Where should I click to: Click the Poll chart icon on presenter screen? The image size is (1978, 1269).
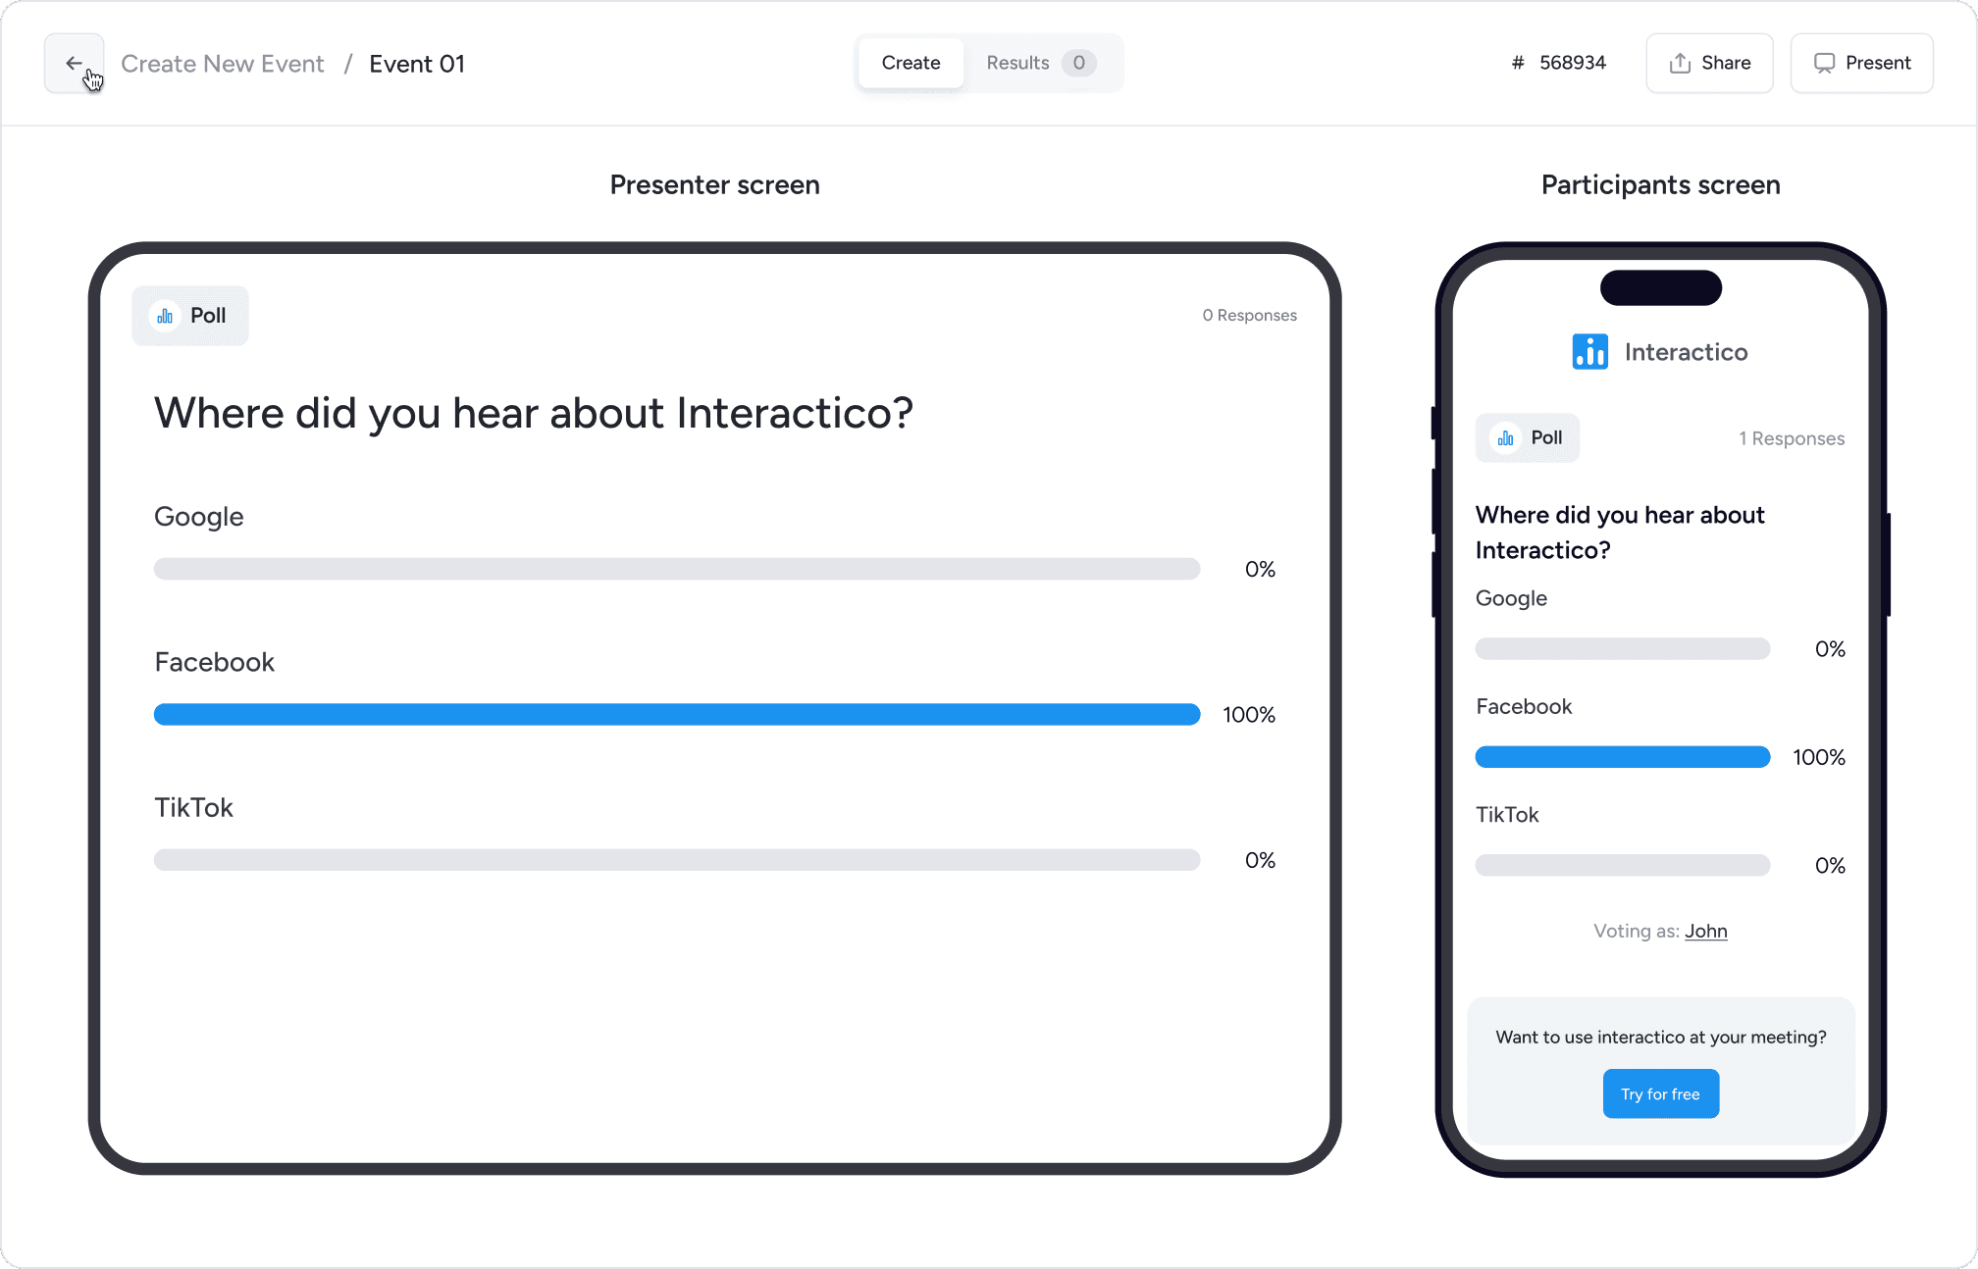[165, 316]
